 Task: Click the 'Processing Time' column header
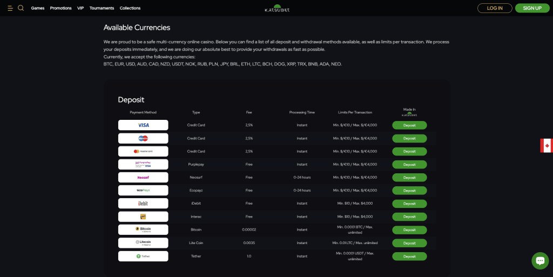point(302,112)
